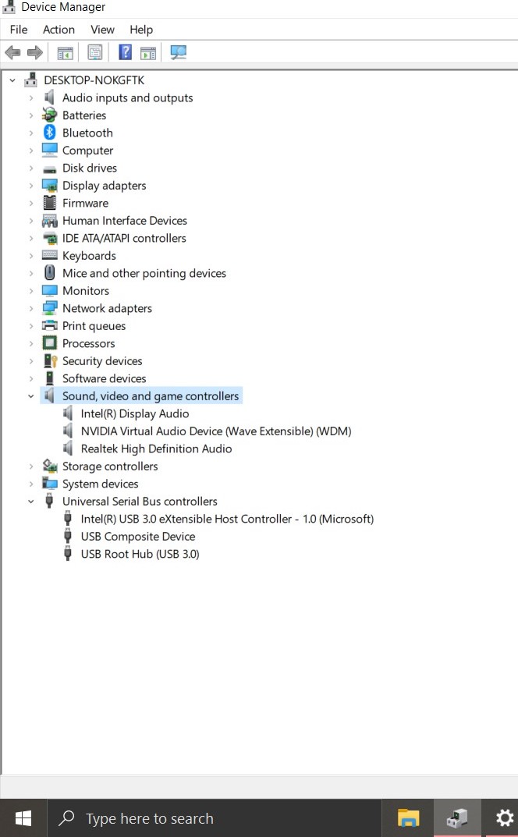Image resolution: width=518 pixels, height=837 pixels.
Task: Select the Monitors category label
Action: 86,291
